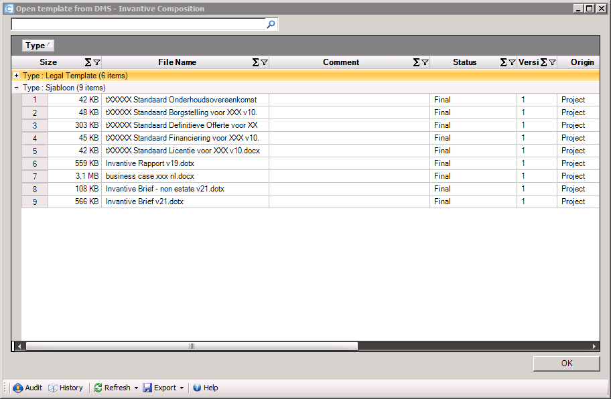Click the sum icon in File Name column
This screenshot has height=399, width=611.
[x=256, y=62]
